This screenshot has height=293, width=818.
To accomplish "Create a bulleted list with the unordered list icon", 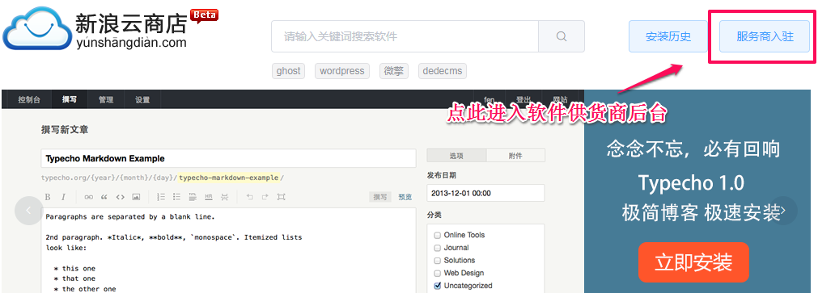I will point(177,197).
